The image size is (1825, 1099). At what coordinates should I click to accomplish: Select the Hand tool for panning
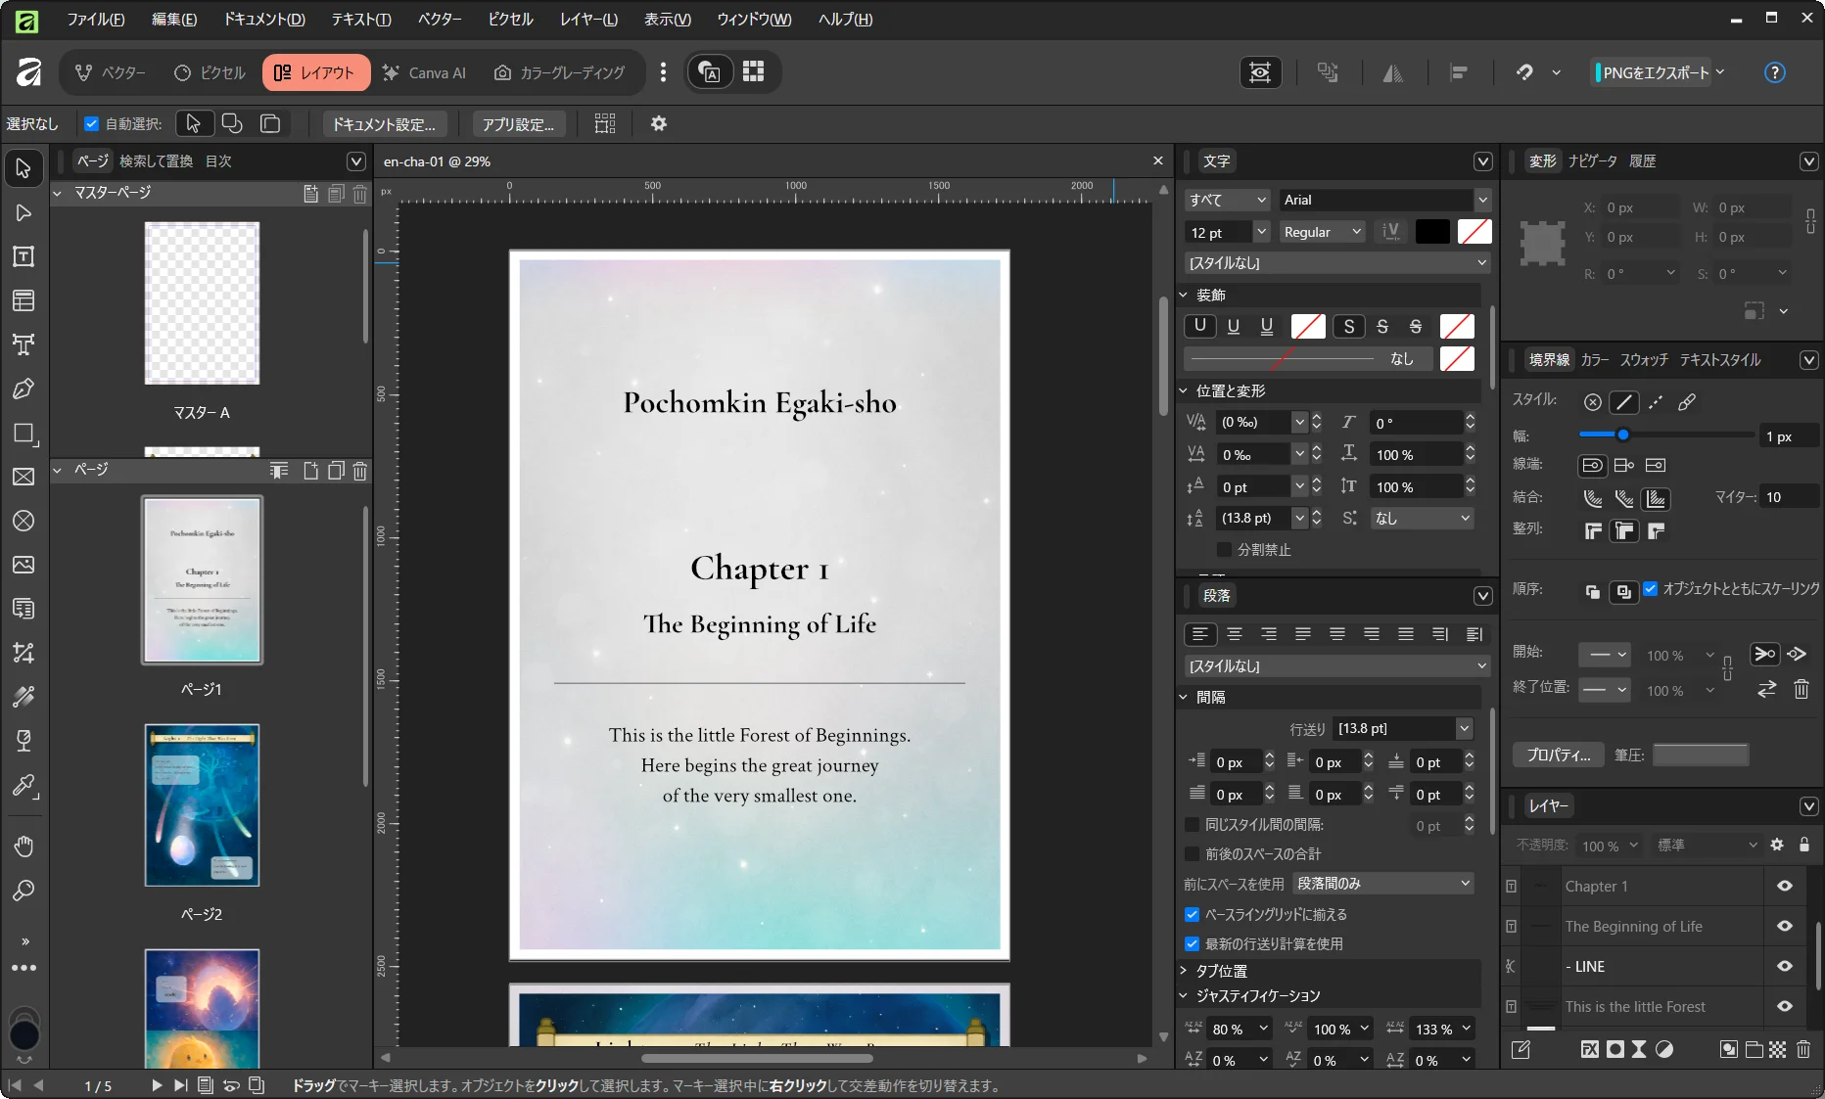[23, 846]
